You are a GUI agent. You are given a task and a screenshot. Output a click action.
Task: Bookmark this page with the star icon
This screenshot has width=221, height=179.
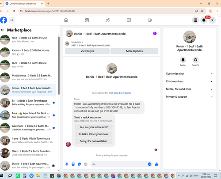click(202, 11)
